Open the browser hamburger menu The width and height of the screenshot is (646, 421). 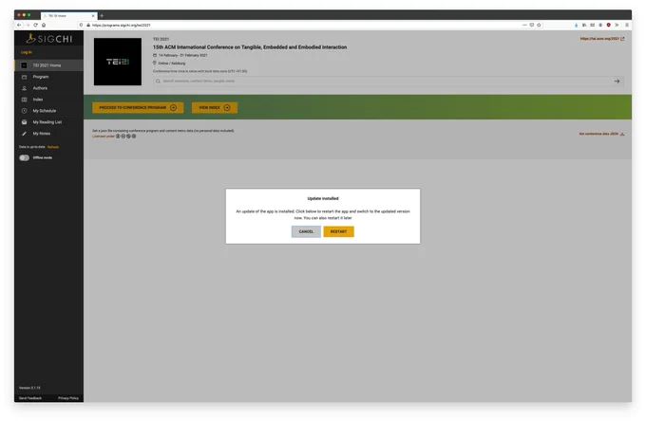pos(627,25)
